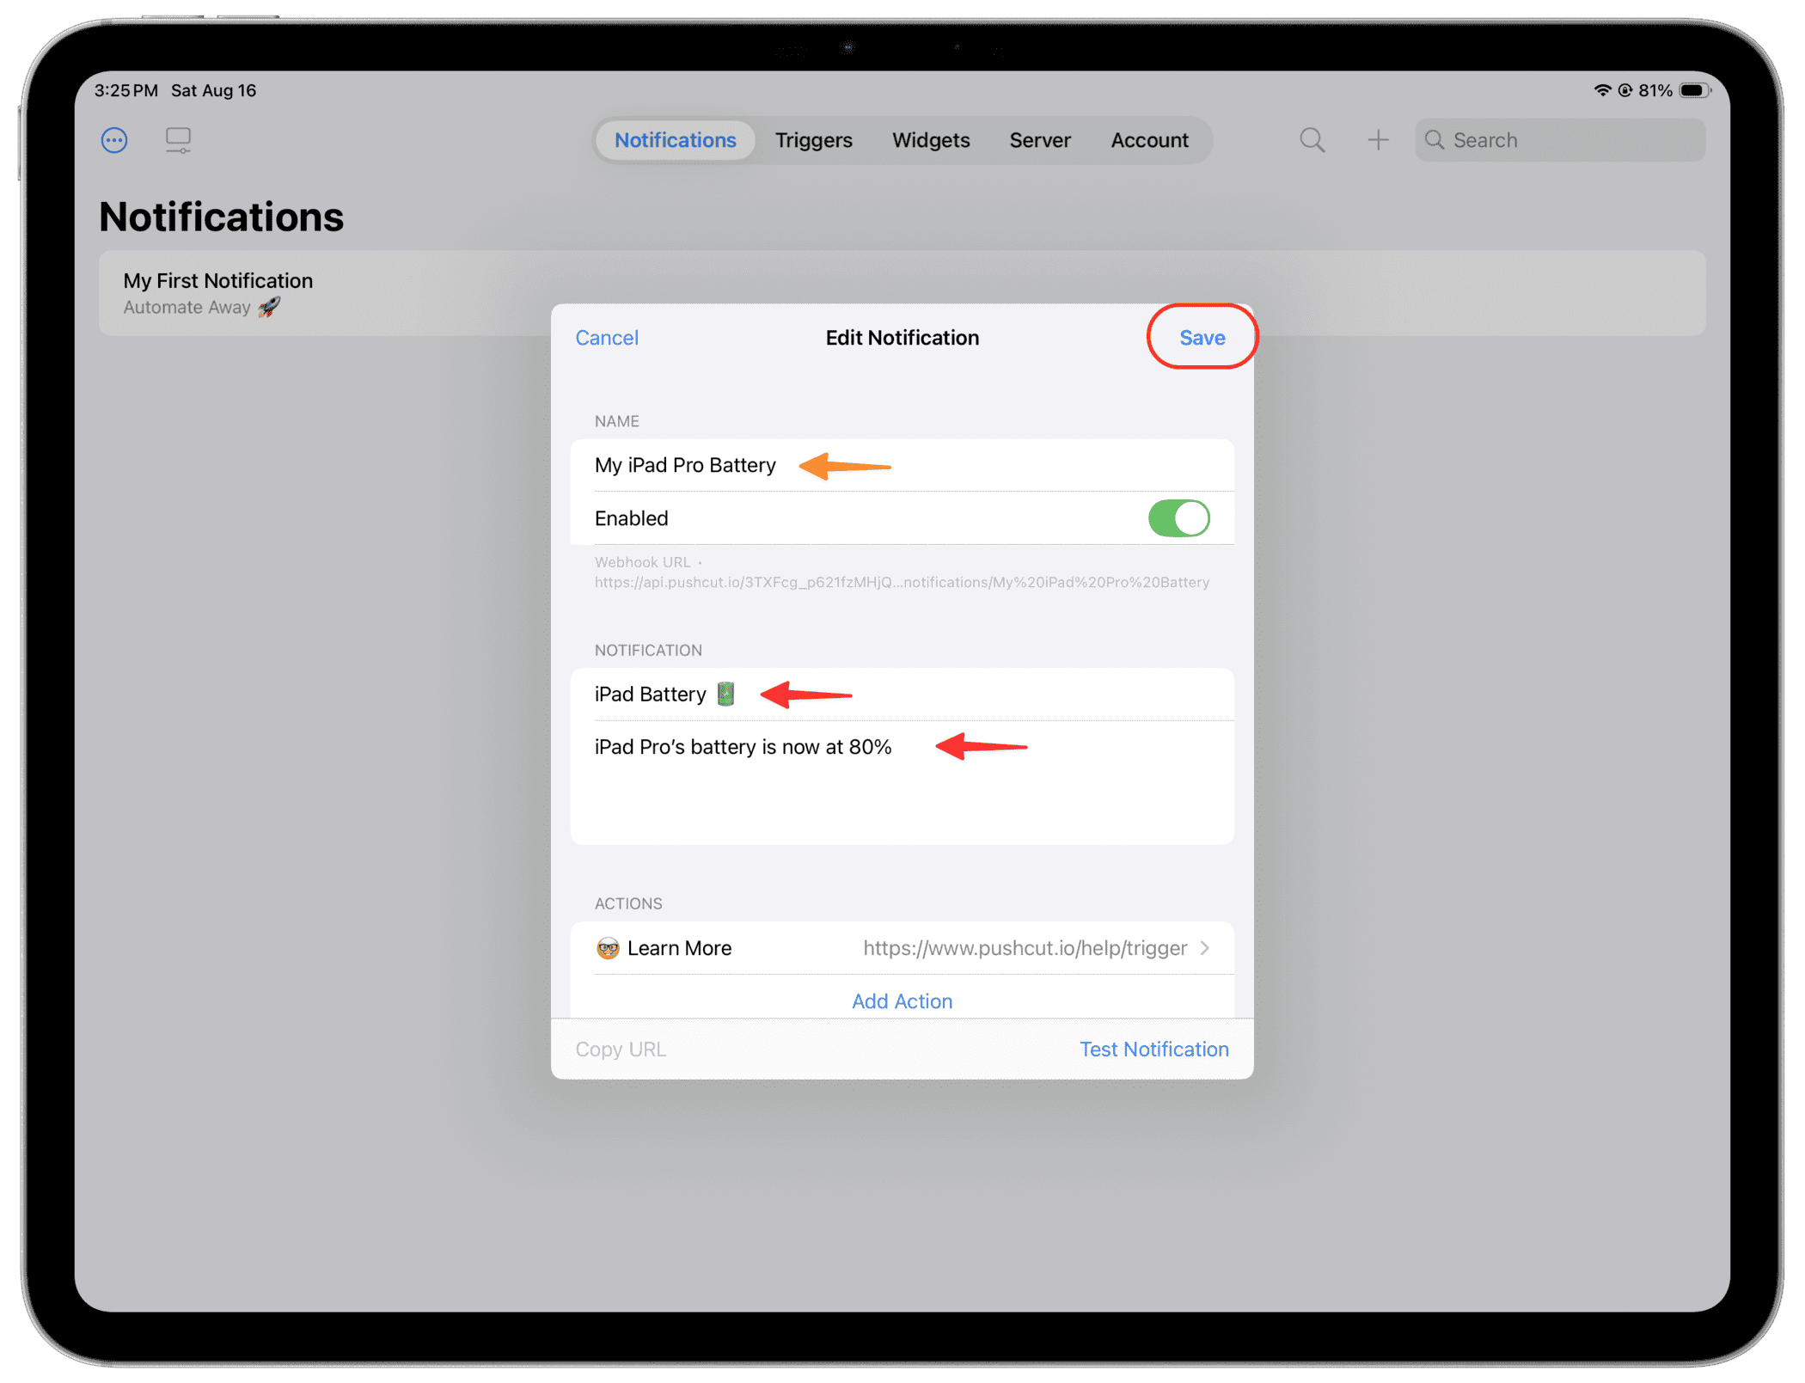Click the Learn More pushcut.io help URL
The image size is (1805, 1383).
click(1025, 948)
